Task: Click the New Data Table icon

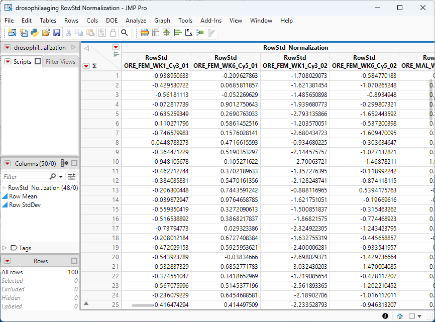Action: pos(13,32)
